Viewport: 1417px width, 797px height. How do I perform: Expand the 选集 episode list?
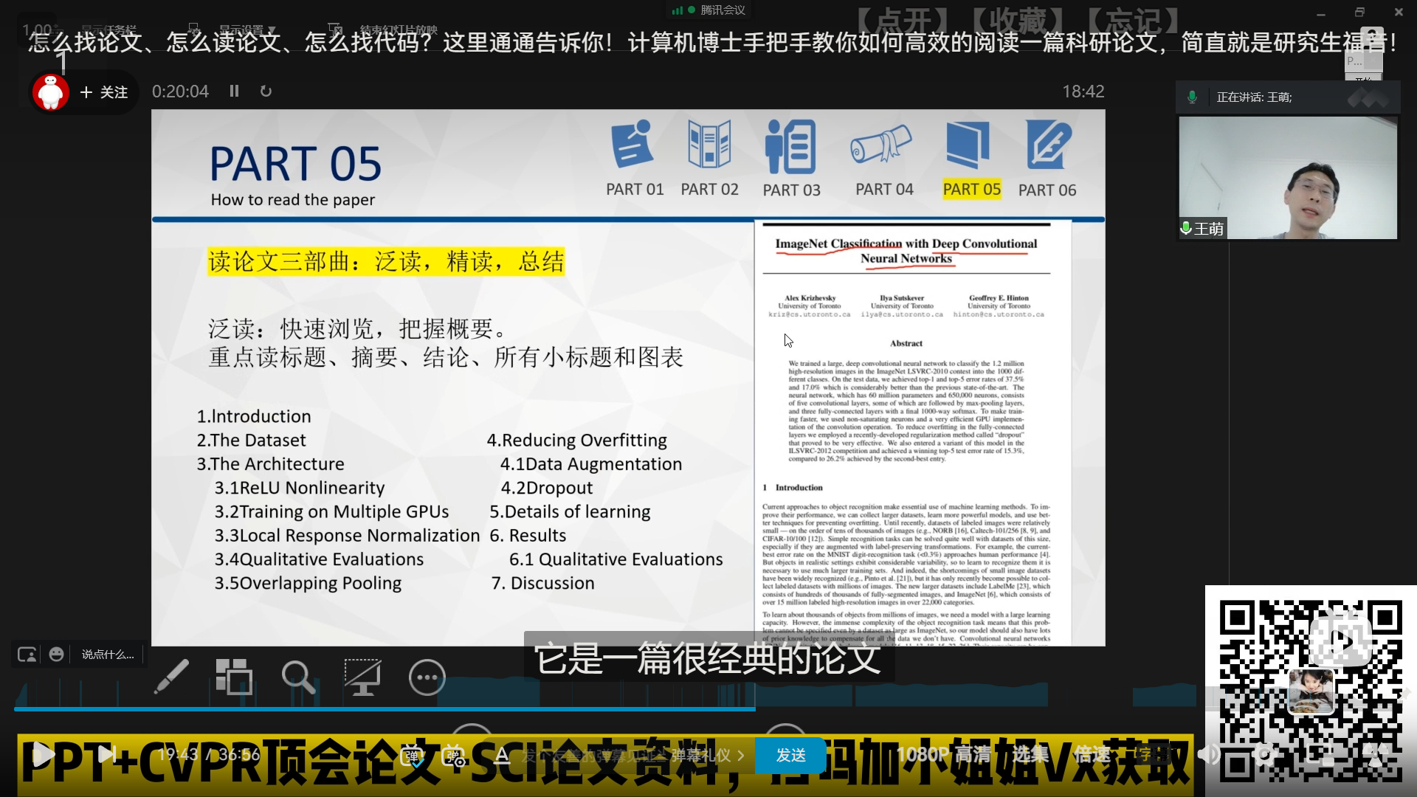click(1030, 754)
